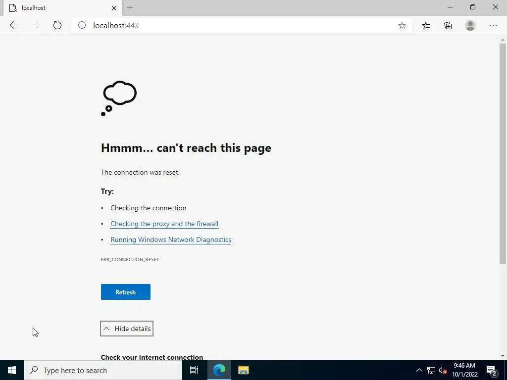
Task: Click the Type here to search box
Action: click(103, 370)
